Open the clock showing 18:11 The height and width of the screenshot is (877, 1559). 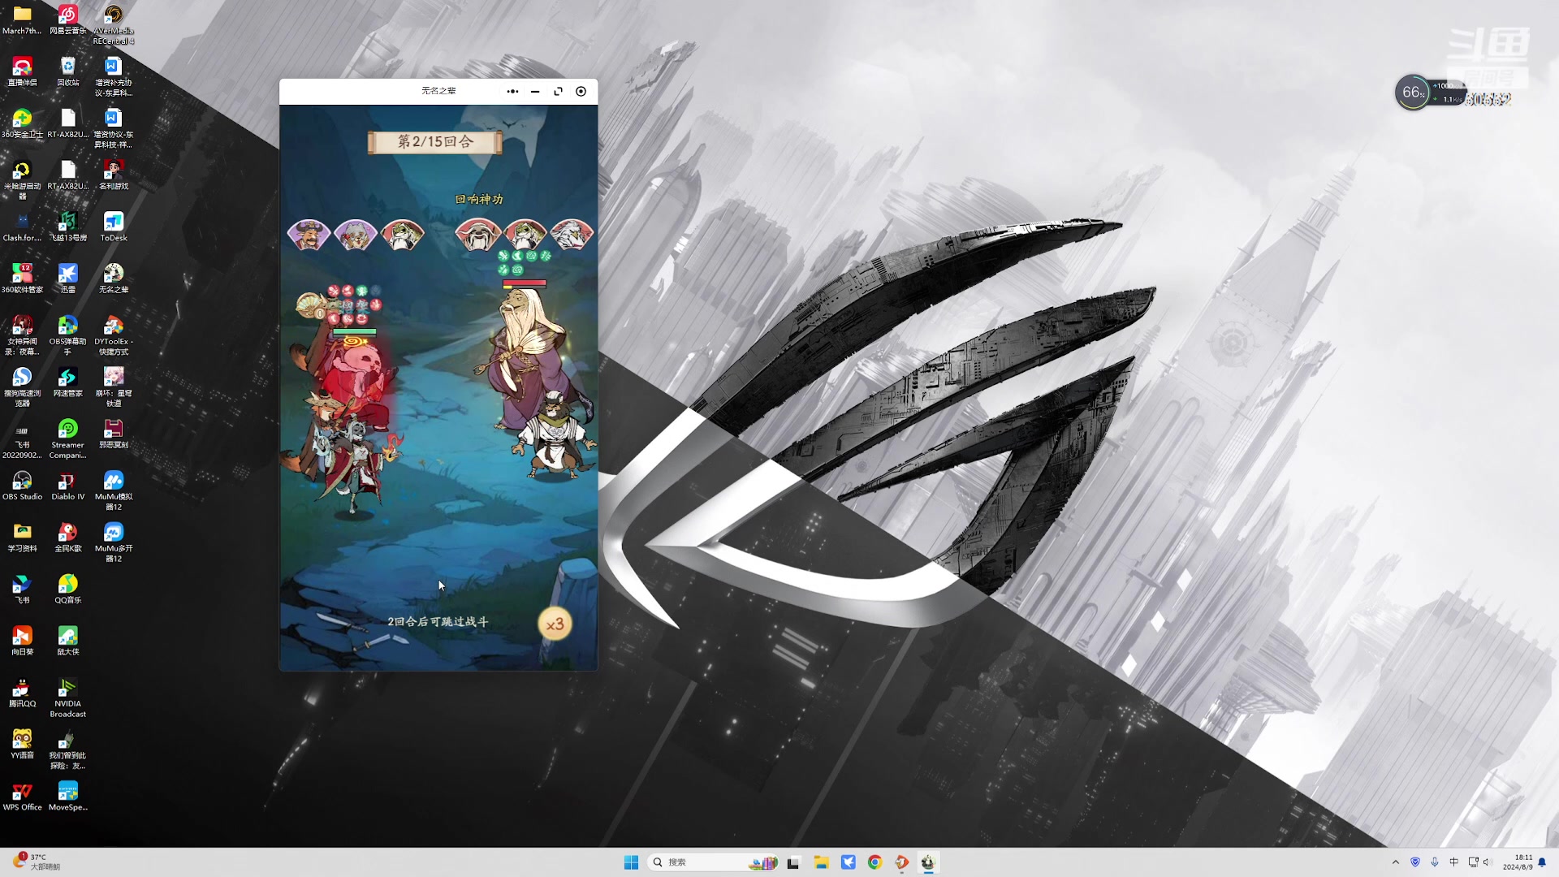1518,862
